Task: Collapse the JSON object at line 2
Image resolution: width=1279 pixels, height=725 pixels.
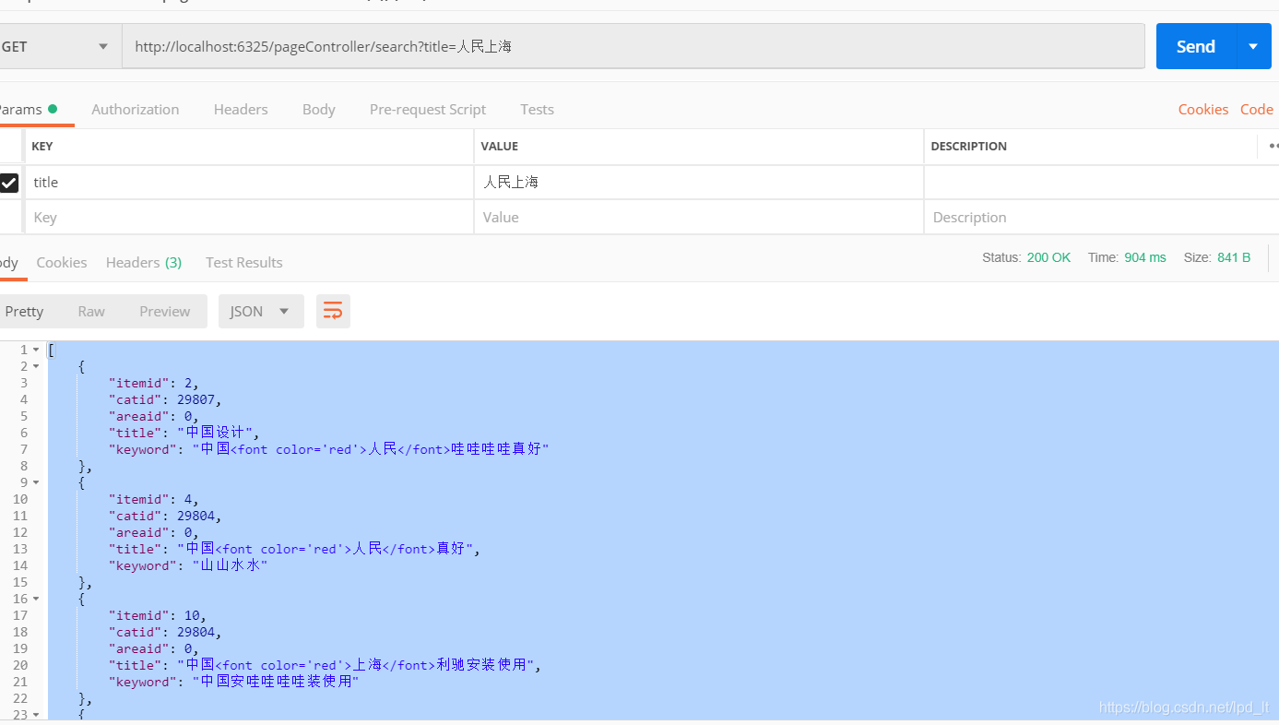Action: tap(36, 366)
